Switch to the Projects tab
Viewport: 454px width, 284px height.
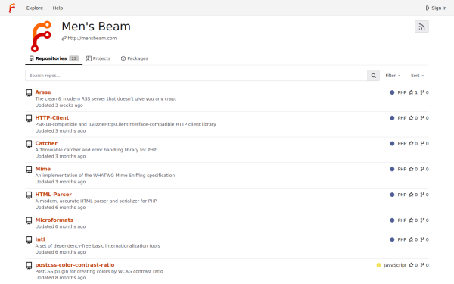pos(98,58)
